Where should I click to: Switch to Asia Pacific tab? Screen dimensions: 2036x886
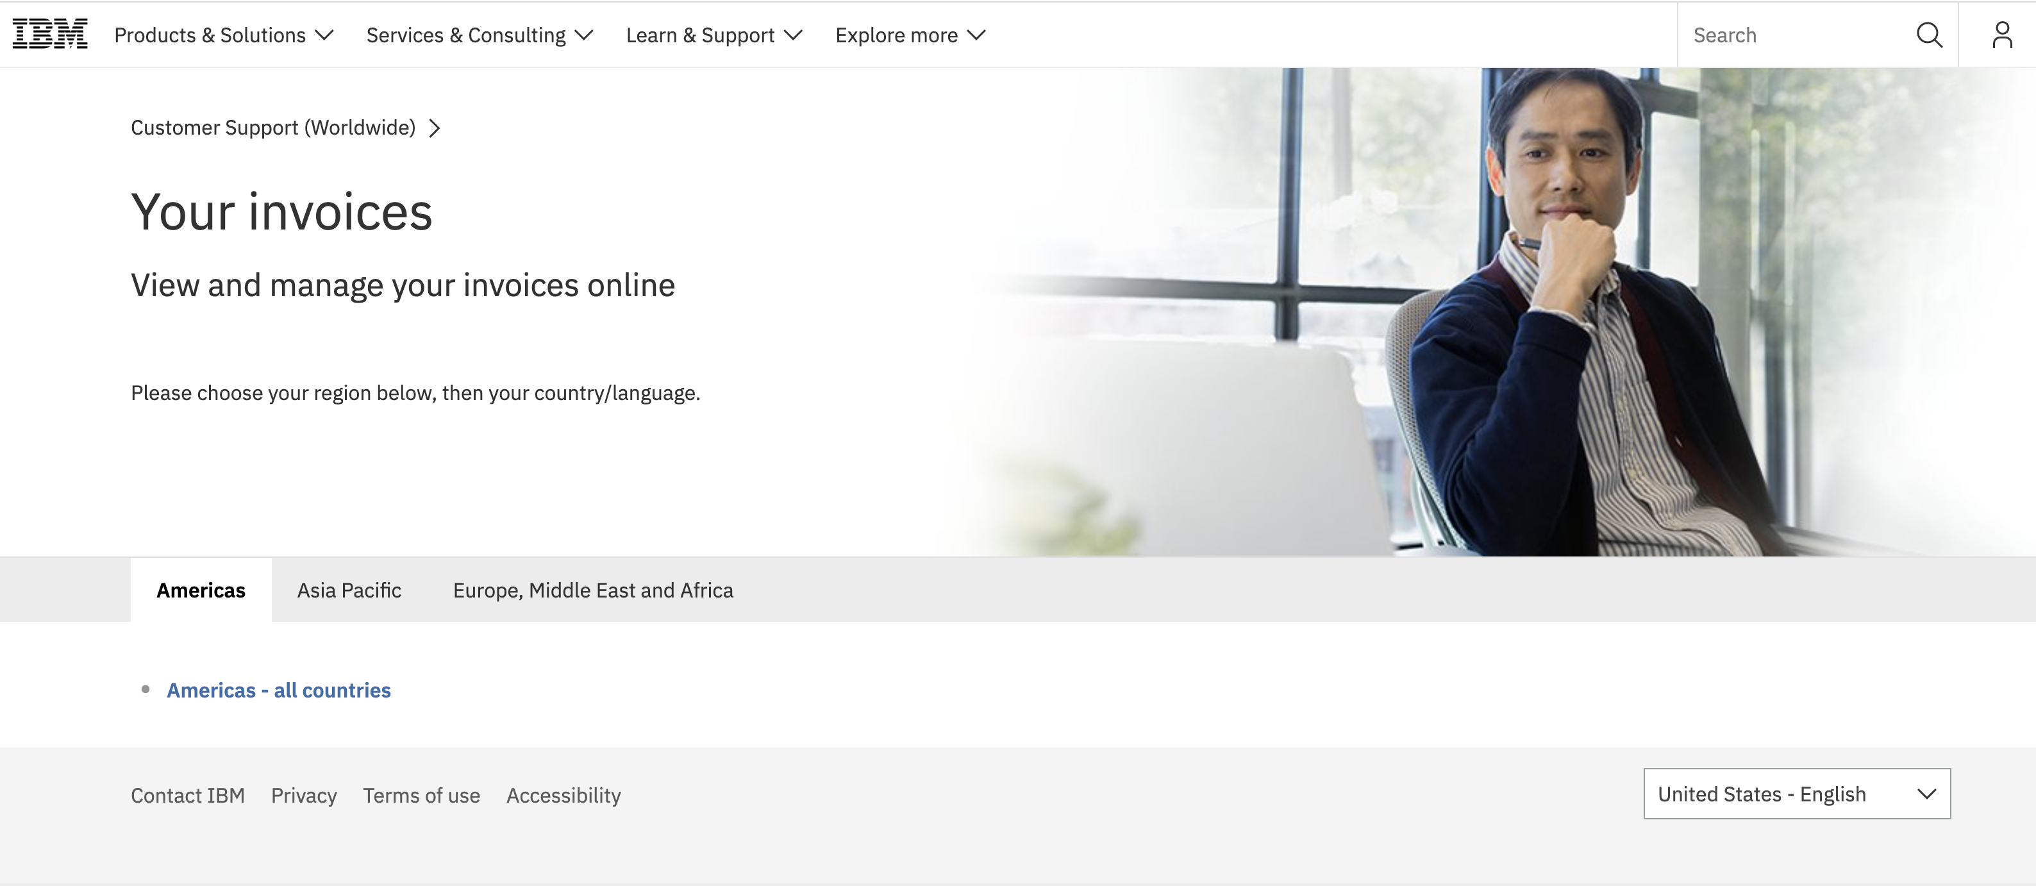[x=349, y=590]
